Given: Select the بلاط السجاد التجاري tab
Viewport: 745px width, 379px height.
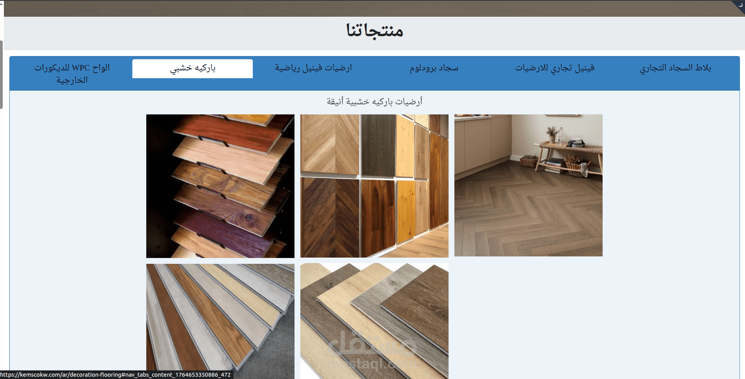Looking at the screenshot, I should (675, 68).
